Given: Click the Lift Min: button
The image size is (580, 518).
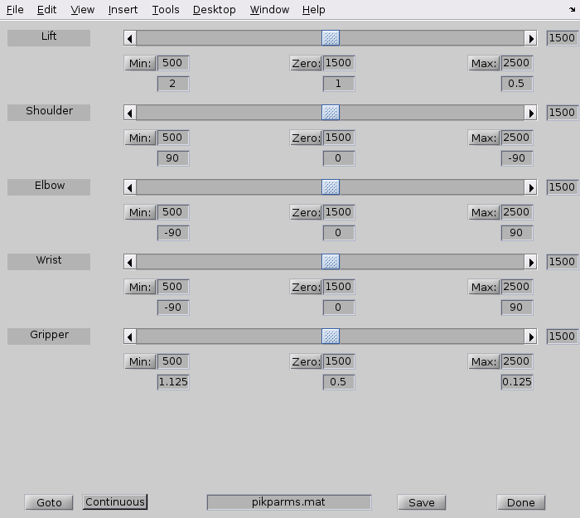Looking at the screenshot, I should (140, 64).
